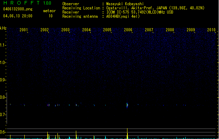Screen dimensions: 219x139
Task: Click the kHz axis unit label
Action: click(3, 28)
